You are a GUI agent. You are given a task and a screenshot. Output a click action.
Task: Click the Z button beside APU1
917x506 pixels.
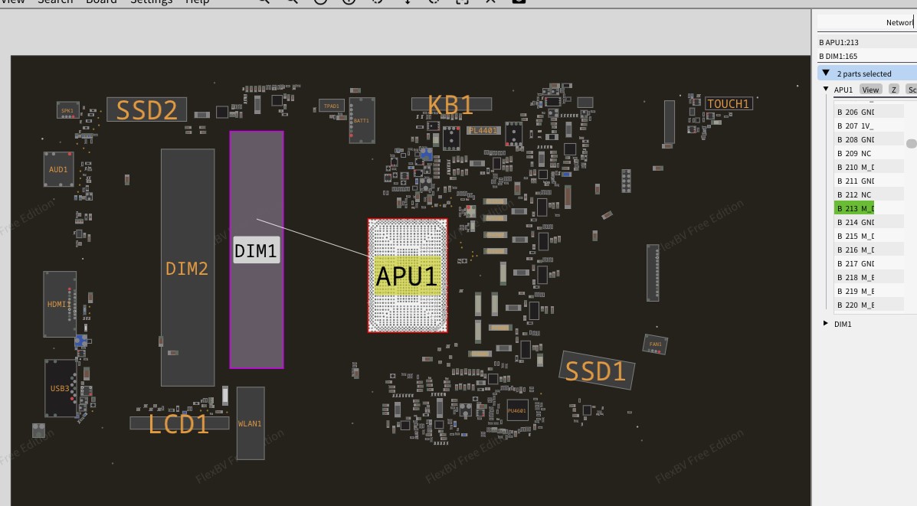click(x=893, y=90)
